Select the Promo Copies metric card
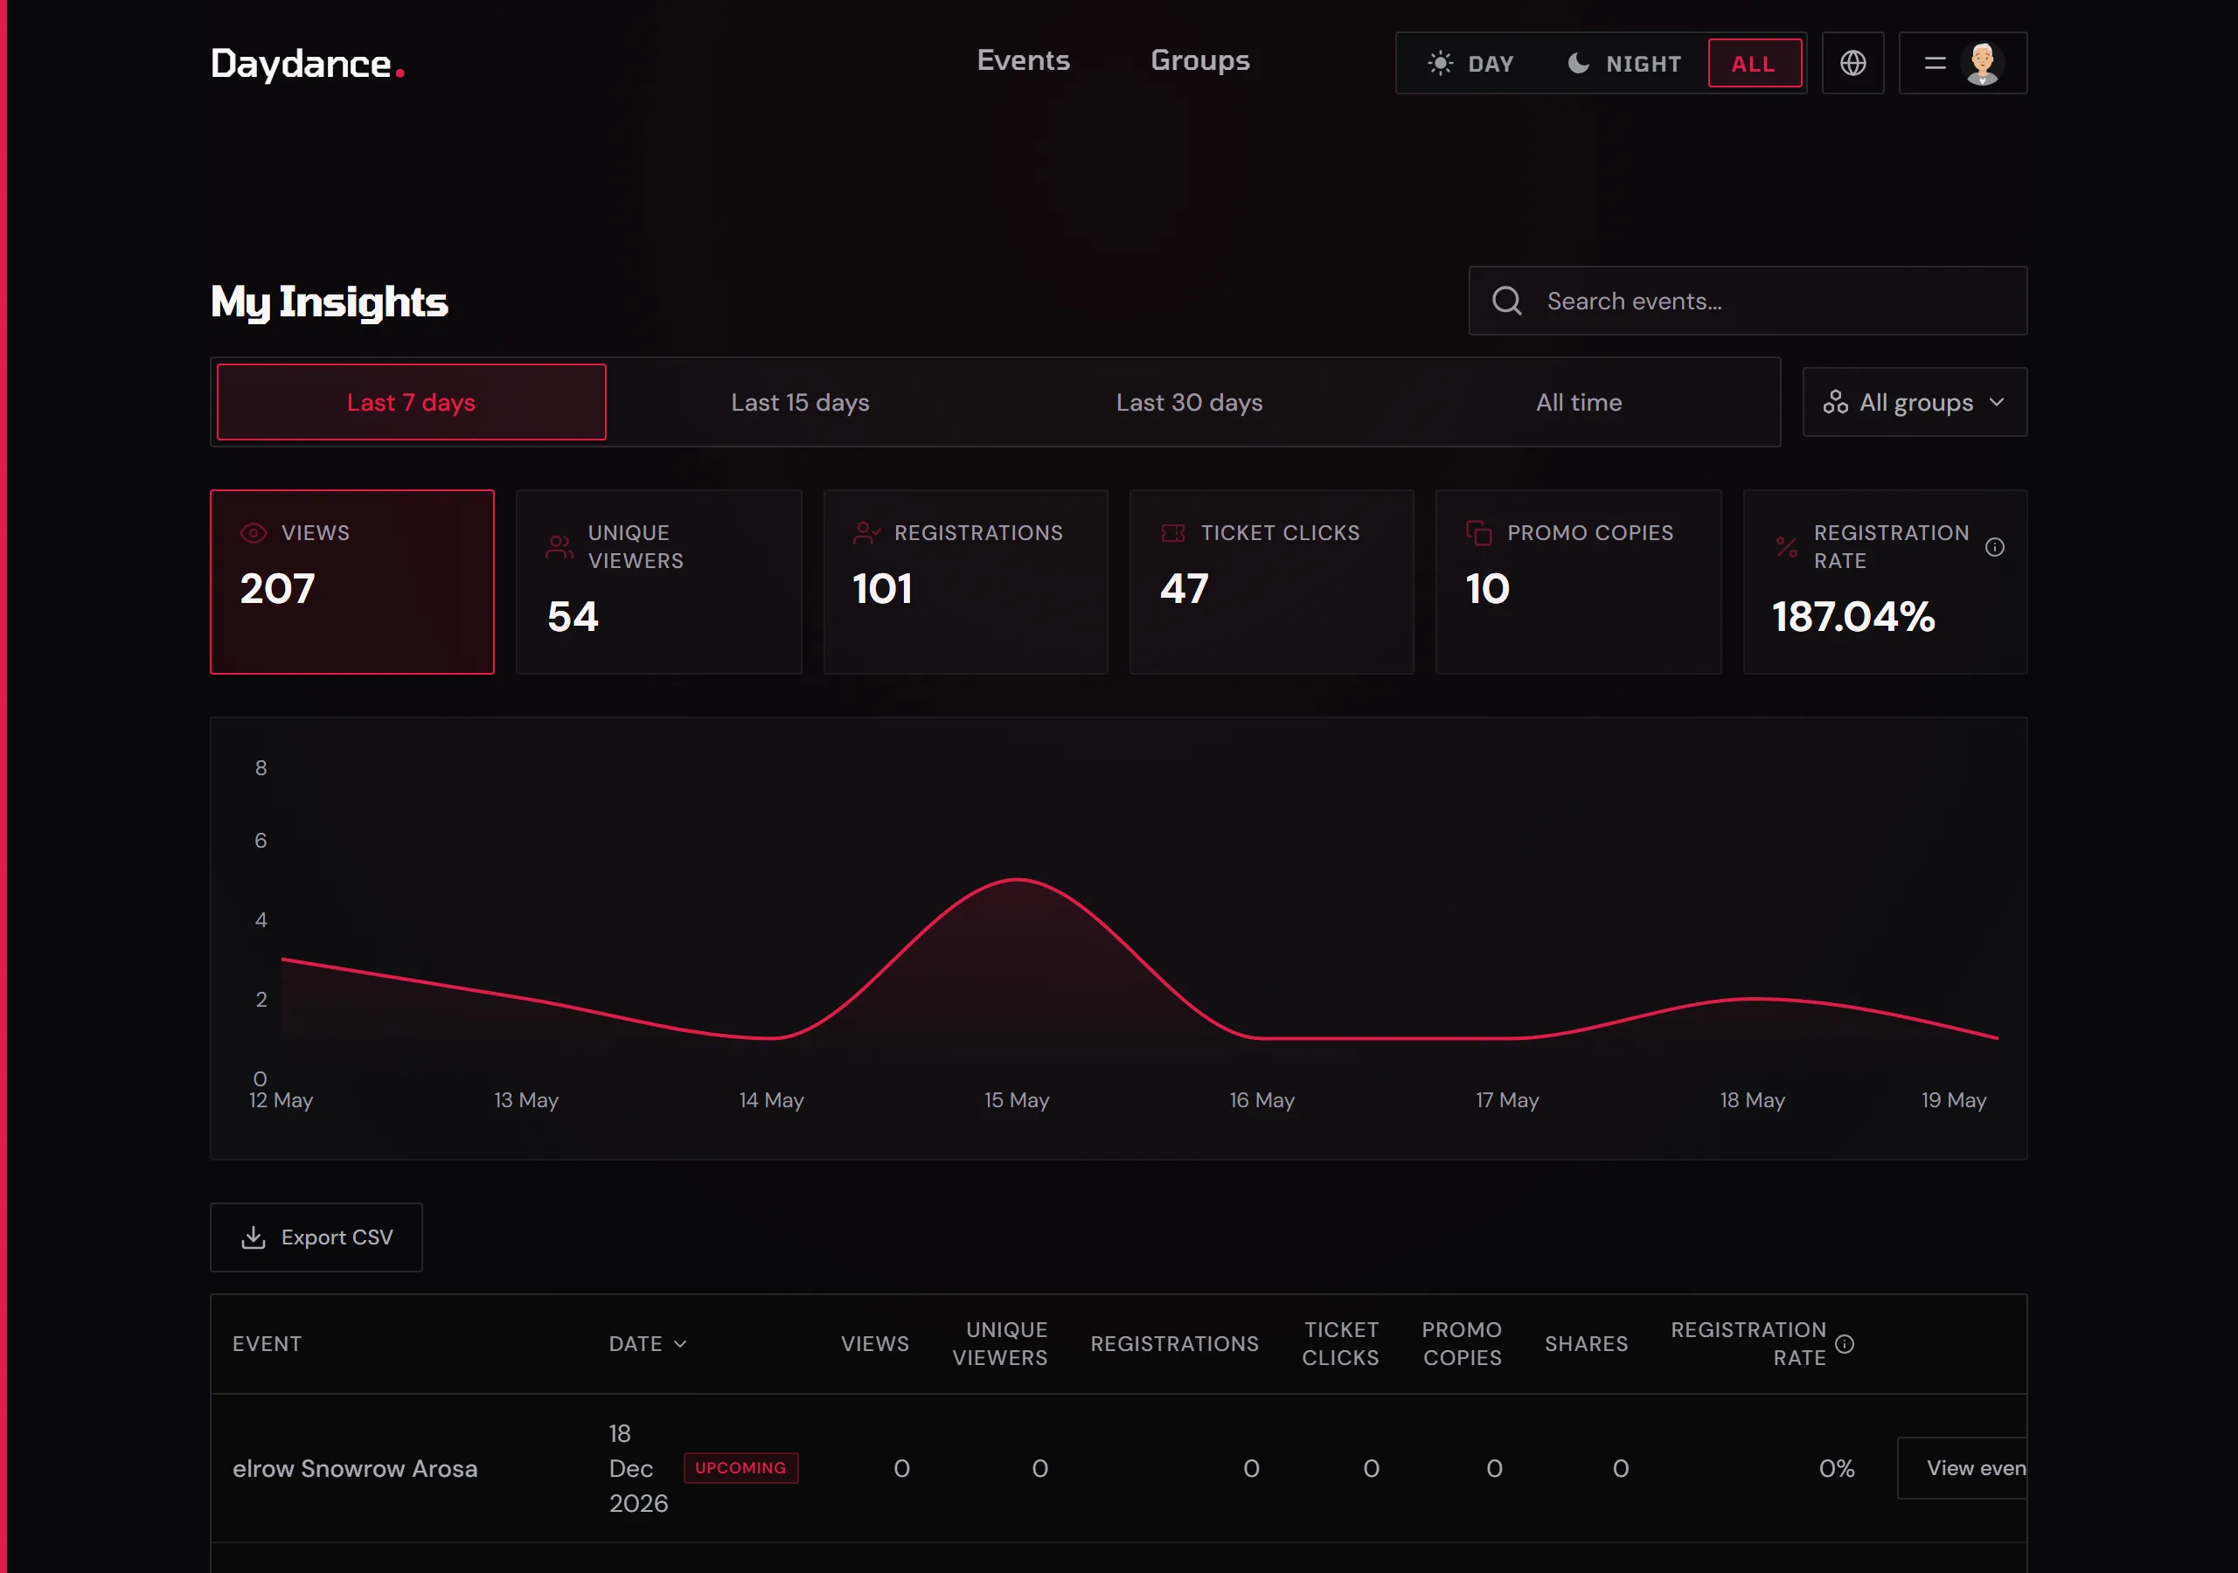Viewport: 2238px width, 1573px height. [1578, 582]
